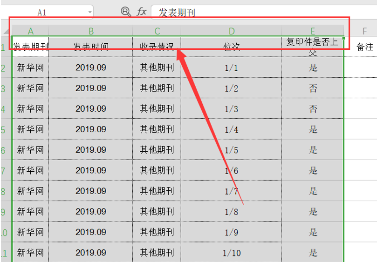Select row 5 header
The height and width of the screenshot is (262, 377).
(x=6, y=129)
